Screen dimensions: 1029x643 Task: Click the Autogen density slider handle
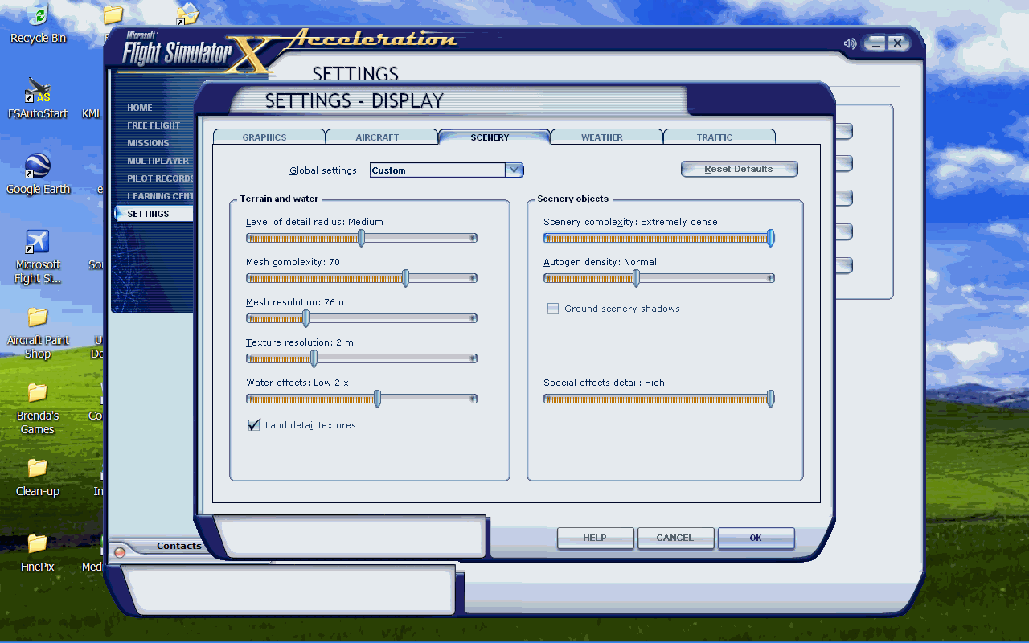(x=636, y=278)
